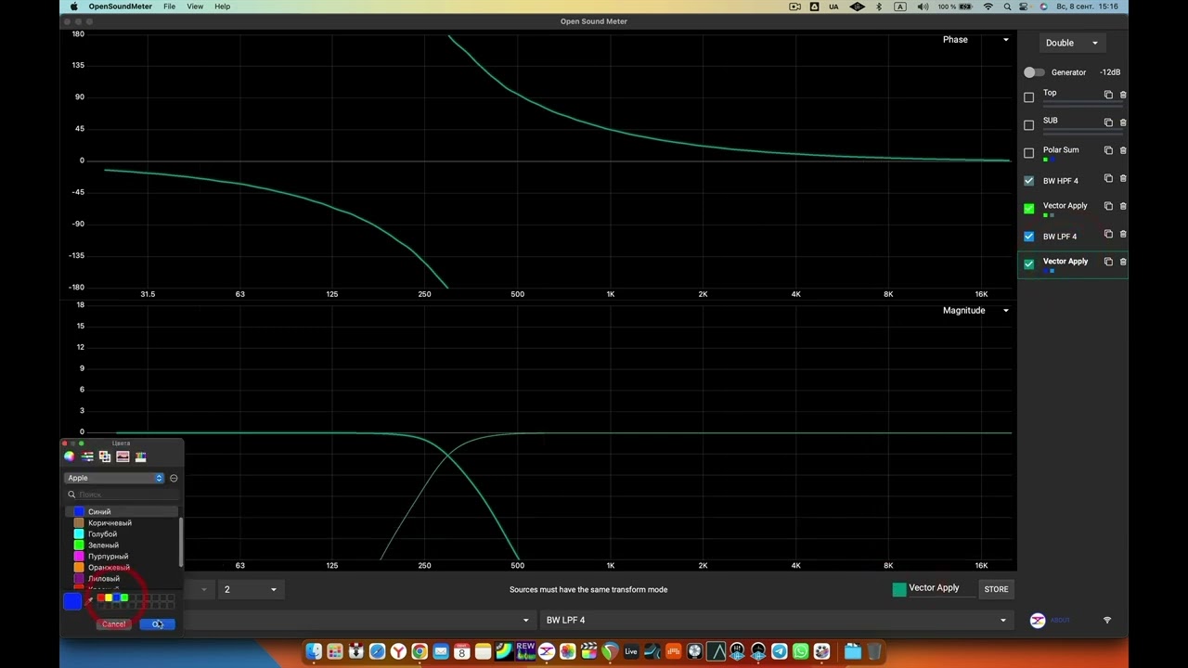Click the color list scrollbar
1188x668 pixels.
point(181,542)
